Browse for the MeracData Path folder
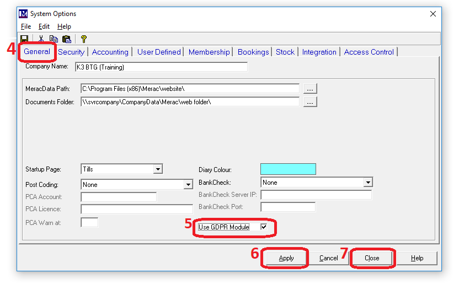 [x=310, y=89]
